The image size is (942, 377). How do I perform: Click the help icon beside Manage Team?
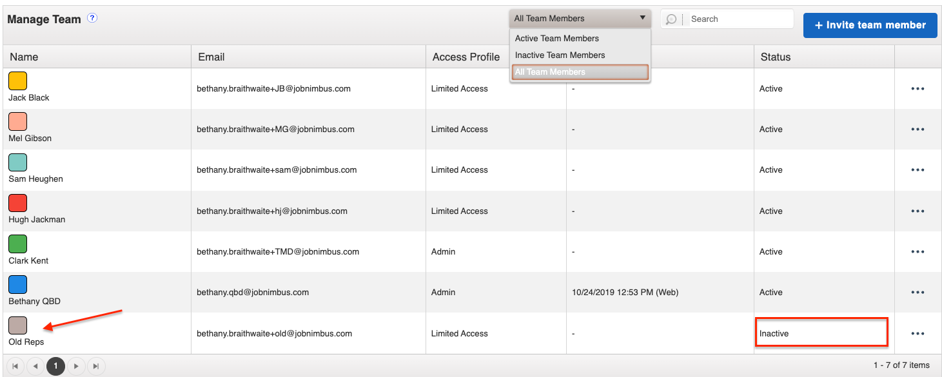click(x=92, y=18)
